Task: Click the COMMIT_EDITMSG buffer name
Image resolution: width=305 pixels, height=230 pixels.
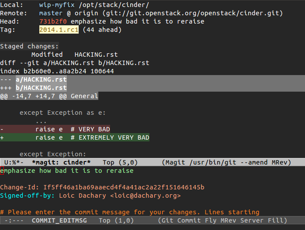Action: [x=59, y=220]
